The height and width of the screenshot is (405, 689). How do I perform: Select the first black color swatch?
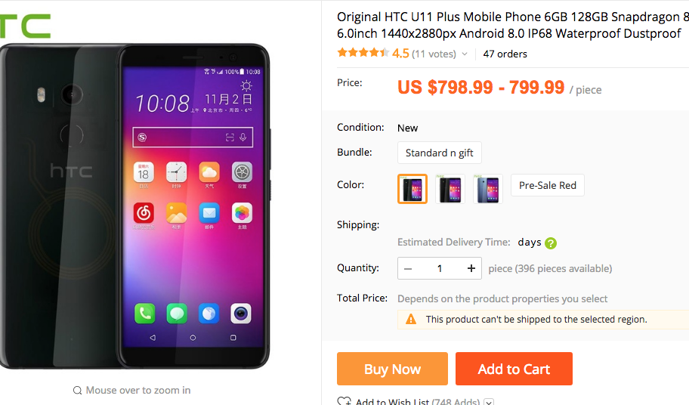pos(412,189)
